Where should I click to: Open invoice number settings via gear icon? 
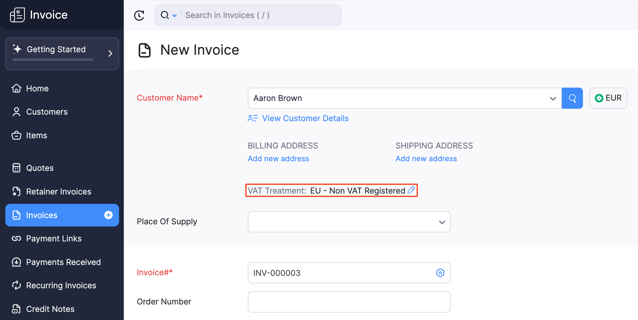point(440,273)
